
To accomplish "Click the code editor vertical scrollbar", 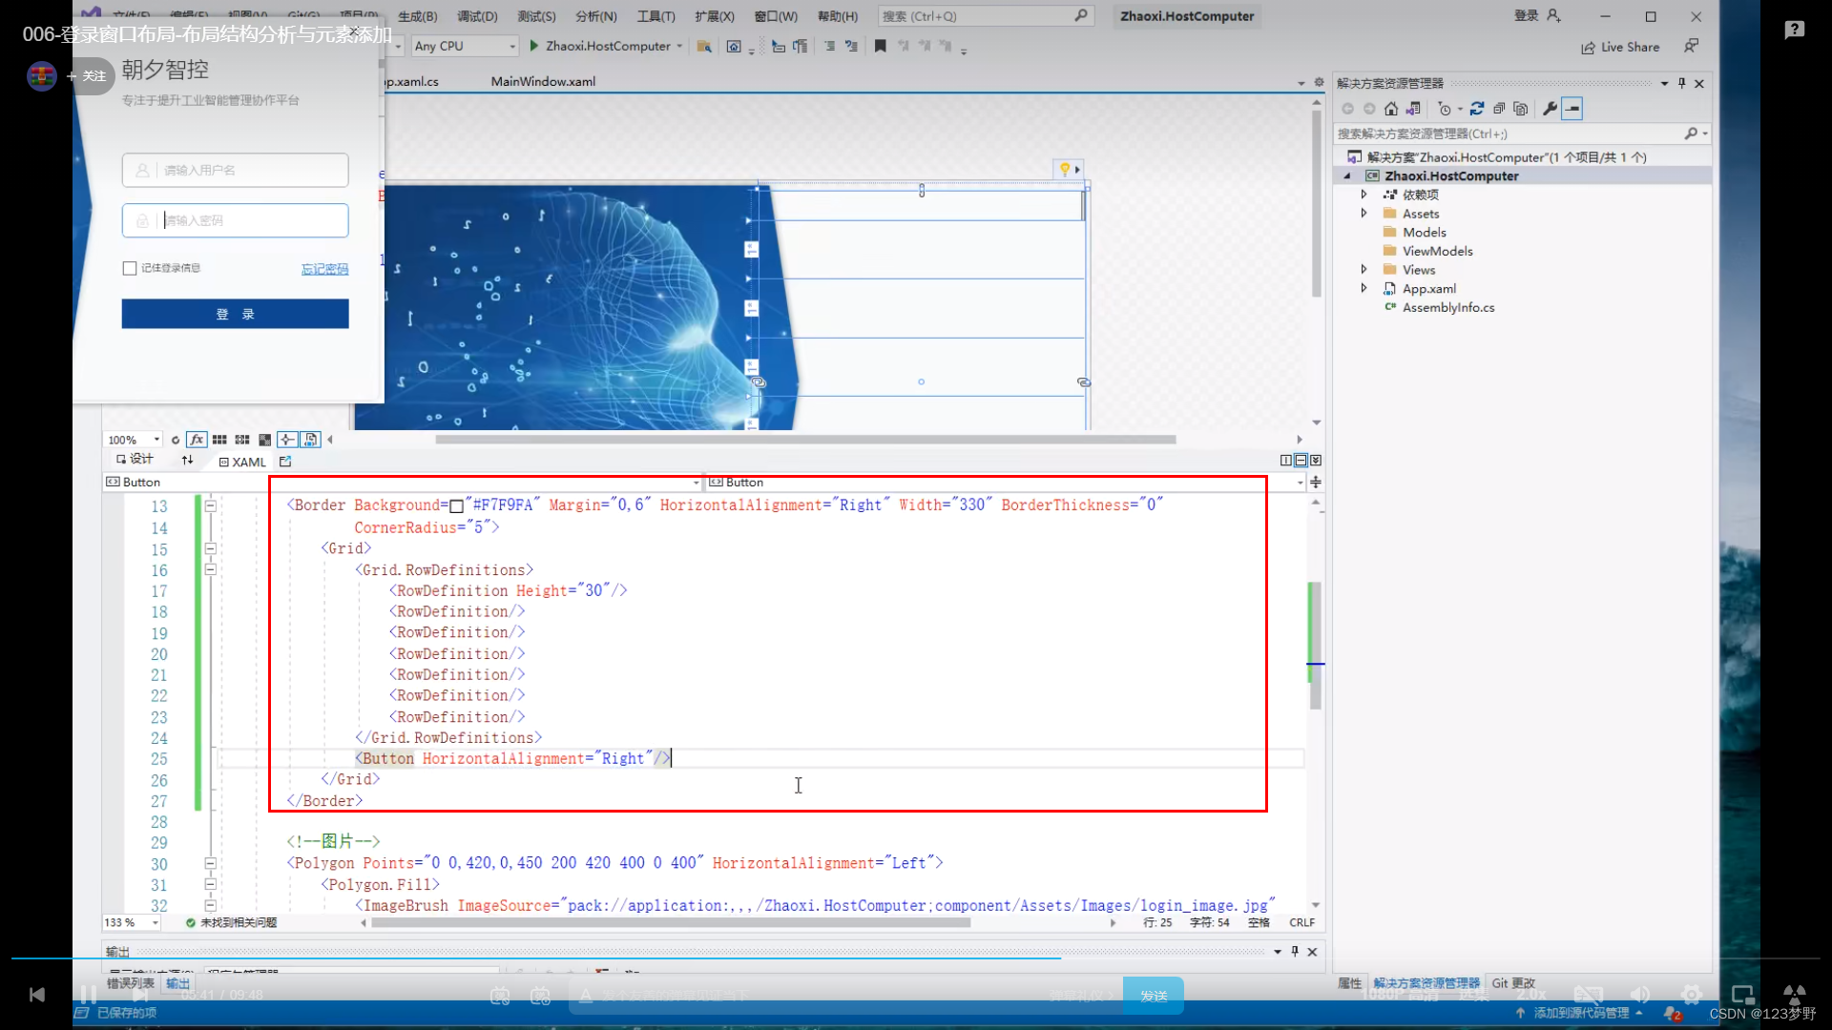I will [x=1316, y=647].
